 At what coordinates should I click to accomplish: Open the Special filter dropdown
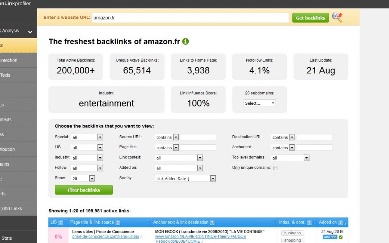87,137
